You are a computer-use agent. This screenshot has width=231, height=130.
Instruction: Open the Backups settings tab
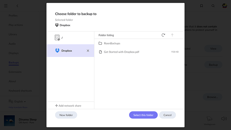click(x=14, y=63)
